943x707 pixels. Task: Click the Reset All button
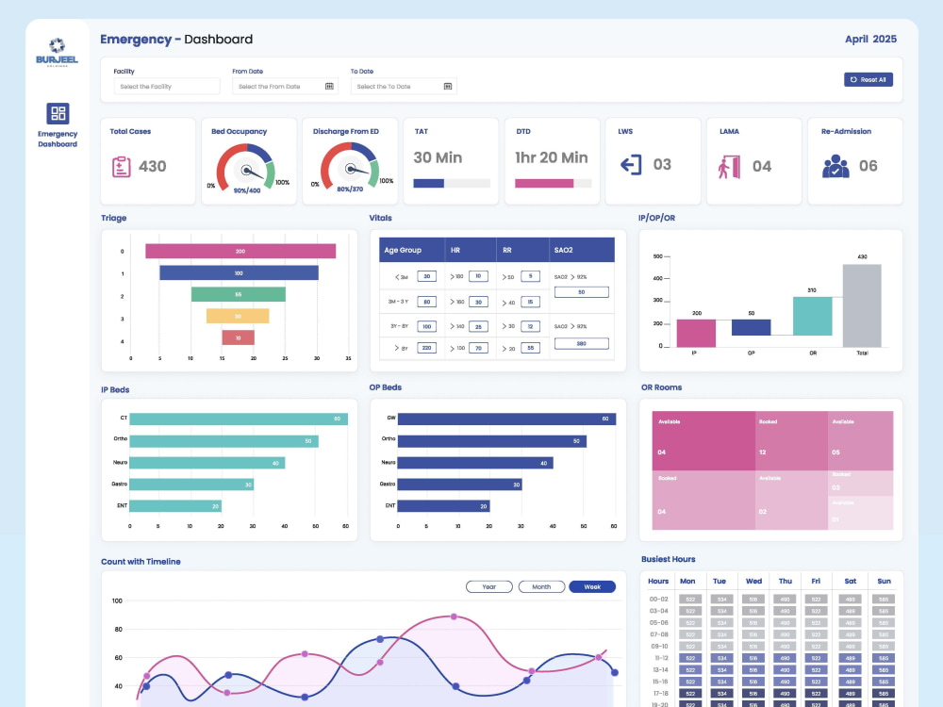(x=868, y=79)
